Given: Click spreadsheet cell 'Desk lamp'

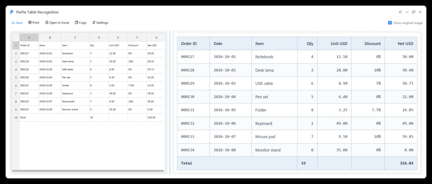Looking at the screenshot, I should [x=75, y=61].
